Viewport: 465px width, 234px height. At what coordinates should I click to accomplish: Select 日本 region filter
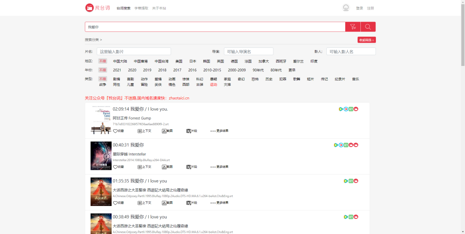coord(193,61)
